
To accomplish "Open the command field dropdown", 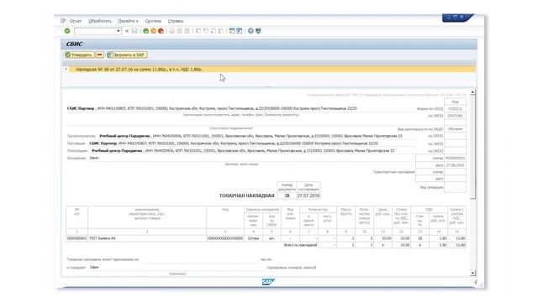I will click(x=119, y=31).
